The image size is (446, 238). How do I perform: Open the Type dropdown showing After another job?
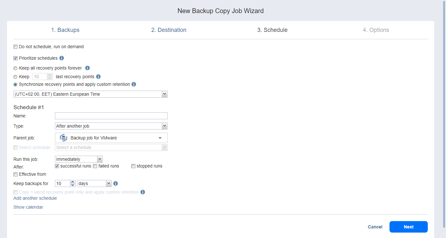point(164,126)
